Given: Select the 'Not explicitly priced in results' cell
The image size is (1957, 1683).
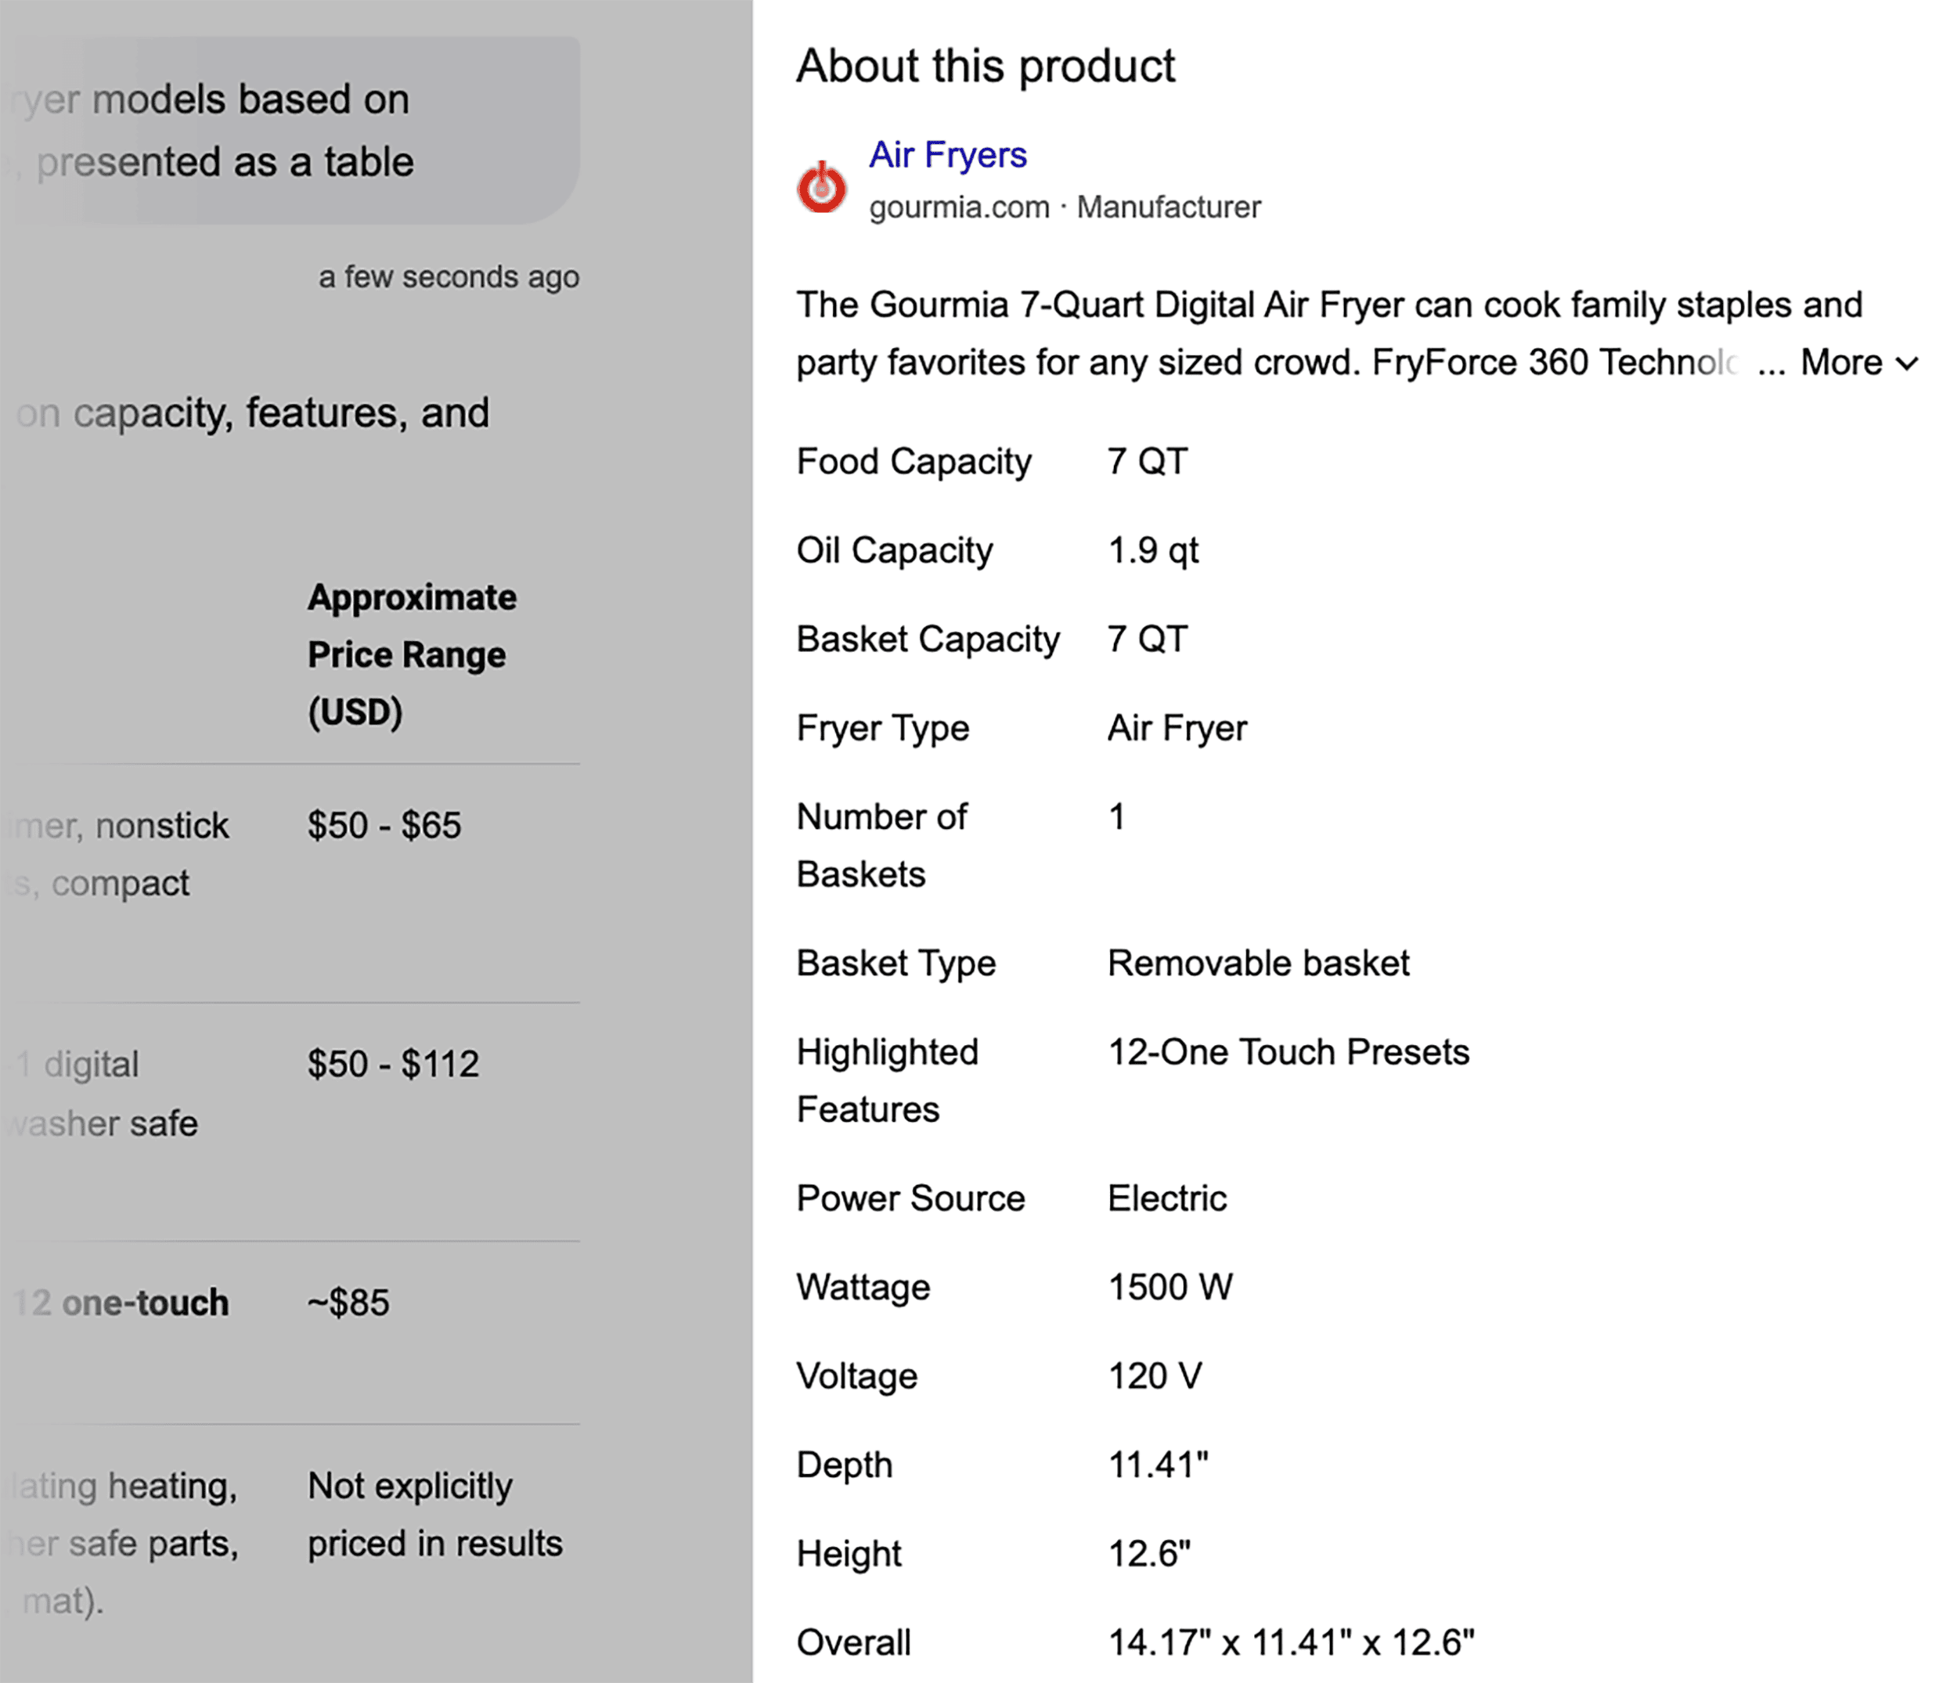Looking at the screenshot, I should point(434,1514).
